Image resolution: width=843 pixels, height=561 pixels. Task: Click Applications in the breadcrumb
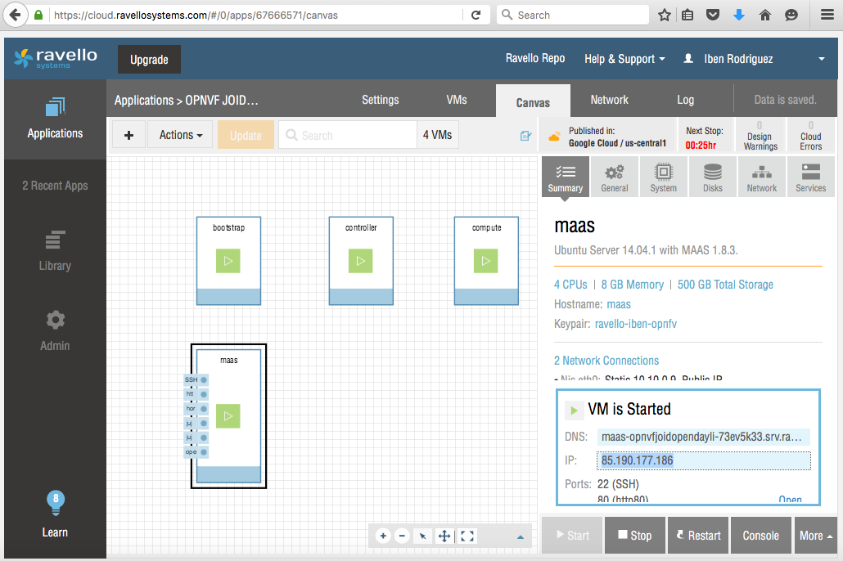click(x=144, y=100)
